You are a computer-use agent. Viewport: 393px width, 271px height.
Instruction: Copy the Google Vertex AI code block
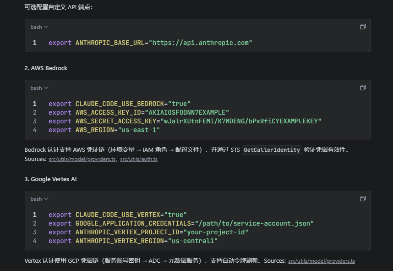(363, 199)
